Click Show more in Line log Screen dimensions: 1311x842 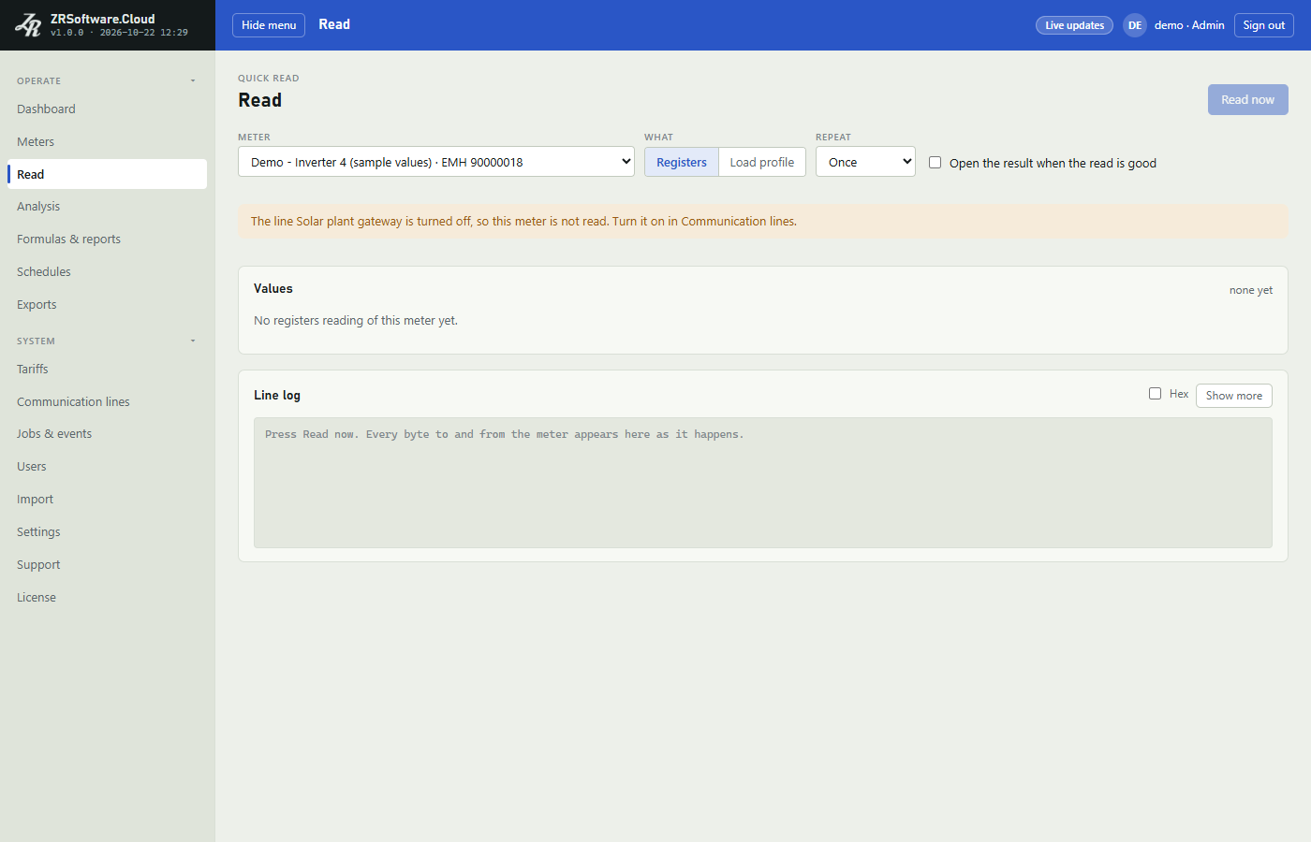tap(1233, 396)
